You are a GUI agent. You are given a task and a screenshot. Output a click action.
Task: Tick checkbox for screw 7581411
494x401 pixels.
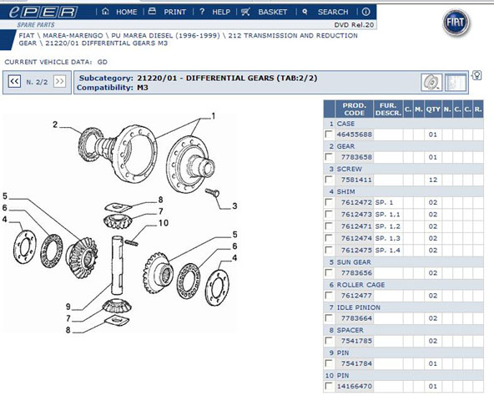point(329,180)
